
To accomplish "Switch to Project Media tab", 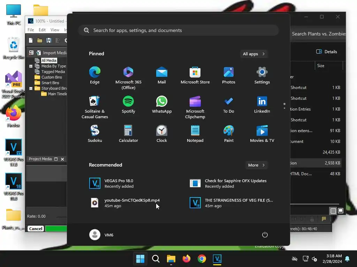I will coord(40,159).
